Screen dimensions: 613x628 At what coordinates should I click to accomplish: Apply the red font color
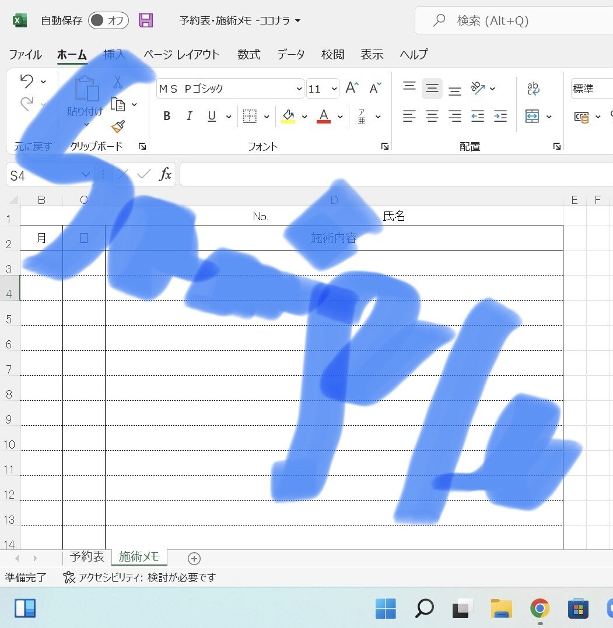[324, 116]
